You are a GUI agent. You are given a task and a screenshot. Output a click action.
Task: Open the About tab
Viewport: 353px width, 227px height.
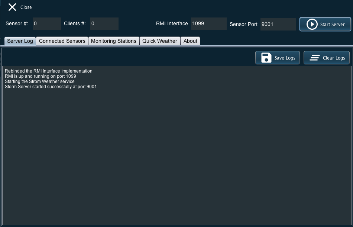(190, 41)
